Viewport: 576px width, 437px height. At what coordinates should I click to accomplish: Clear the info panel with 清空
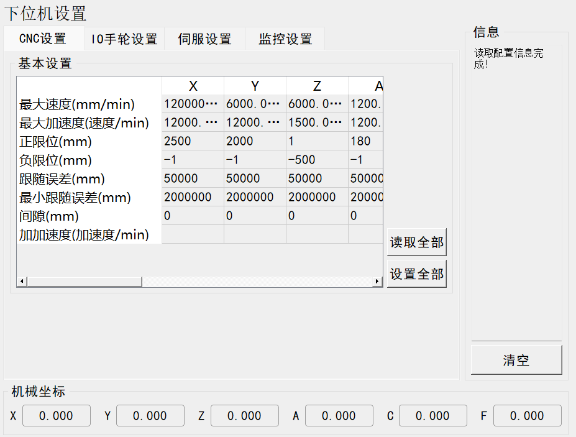click(x=516, y=361)
